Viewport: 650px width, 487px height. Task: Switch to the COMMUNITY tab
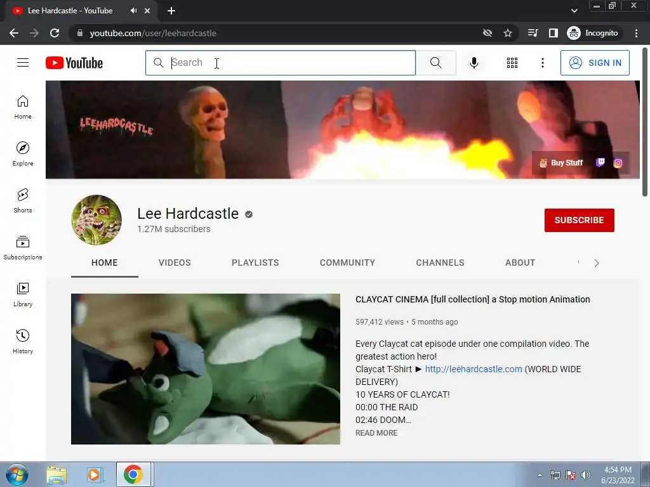(347, 263)
